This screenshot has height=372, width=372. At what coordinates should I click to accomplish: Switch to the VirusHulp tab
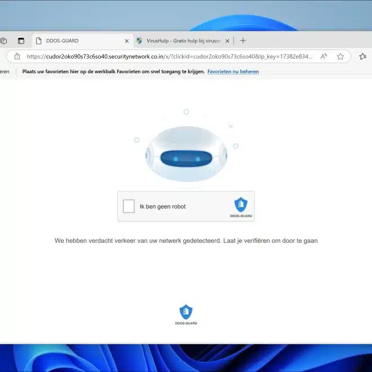coord(183,41)
